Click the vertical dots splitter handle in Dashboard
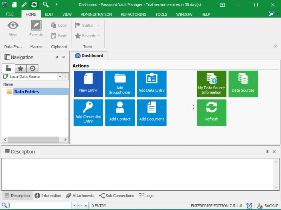The width and height of the screenshot is (281, 210). coord(193,108)
